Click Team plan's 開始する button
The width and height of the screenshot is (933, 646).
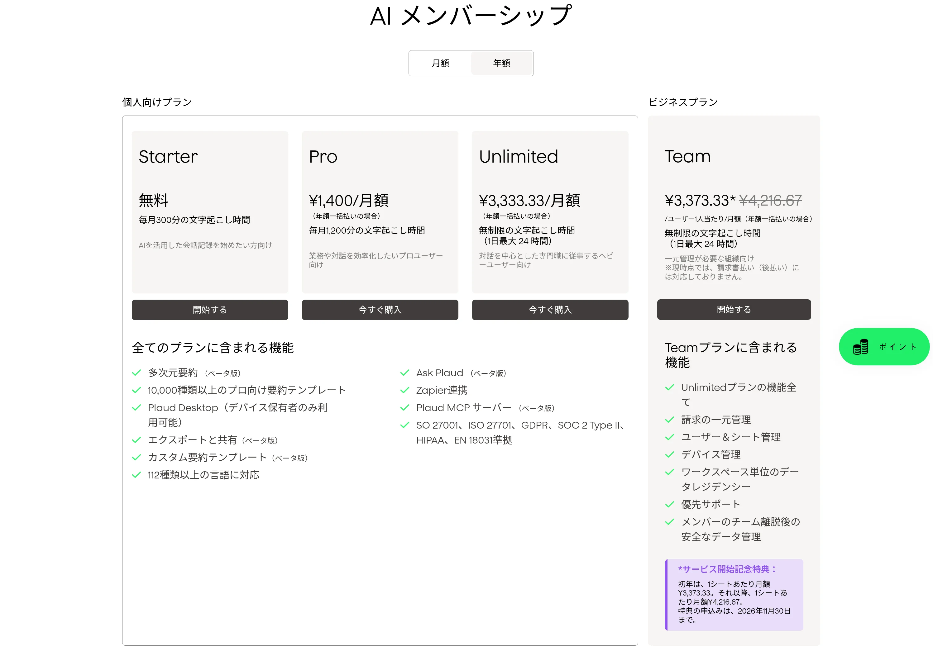[734, 309]
